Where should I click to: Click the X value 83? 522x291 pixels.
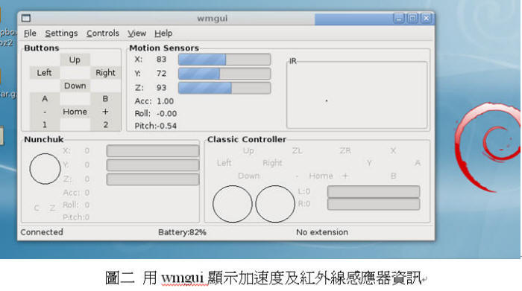click(162, 60)
